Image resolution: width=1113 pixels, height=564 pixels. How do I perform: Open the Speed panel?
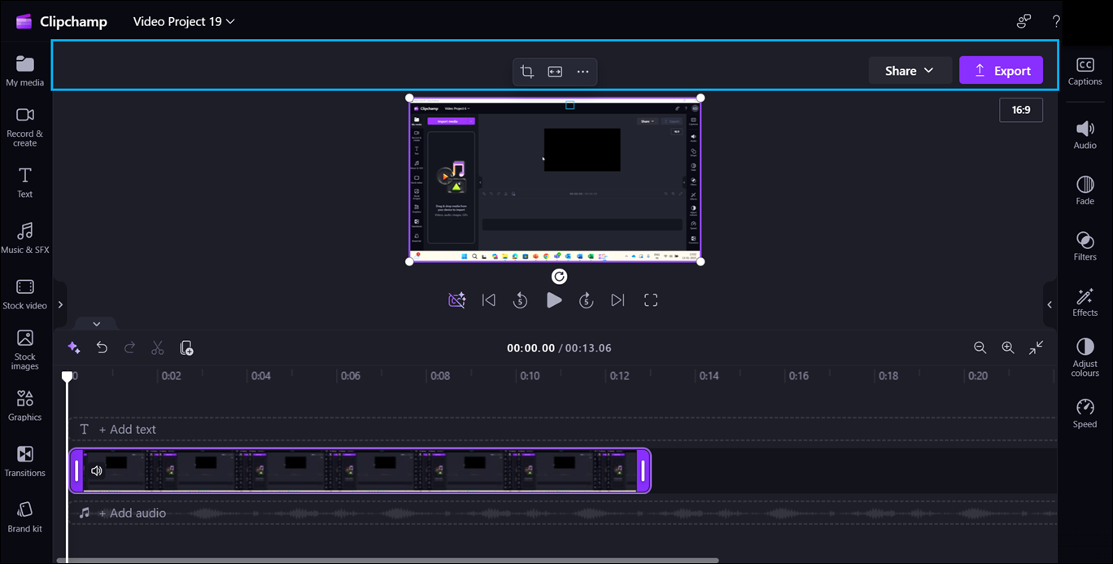click(1085, 413)
